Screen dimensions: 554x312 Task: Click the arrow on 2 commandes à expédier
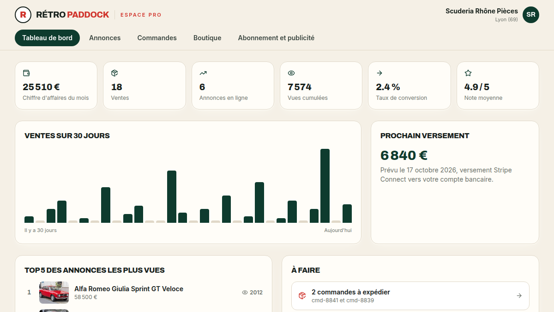519,296
